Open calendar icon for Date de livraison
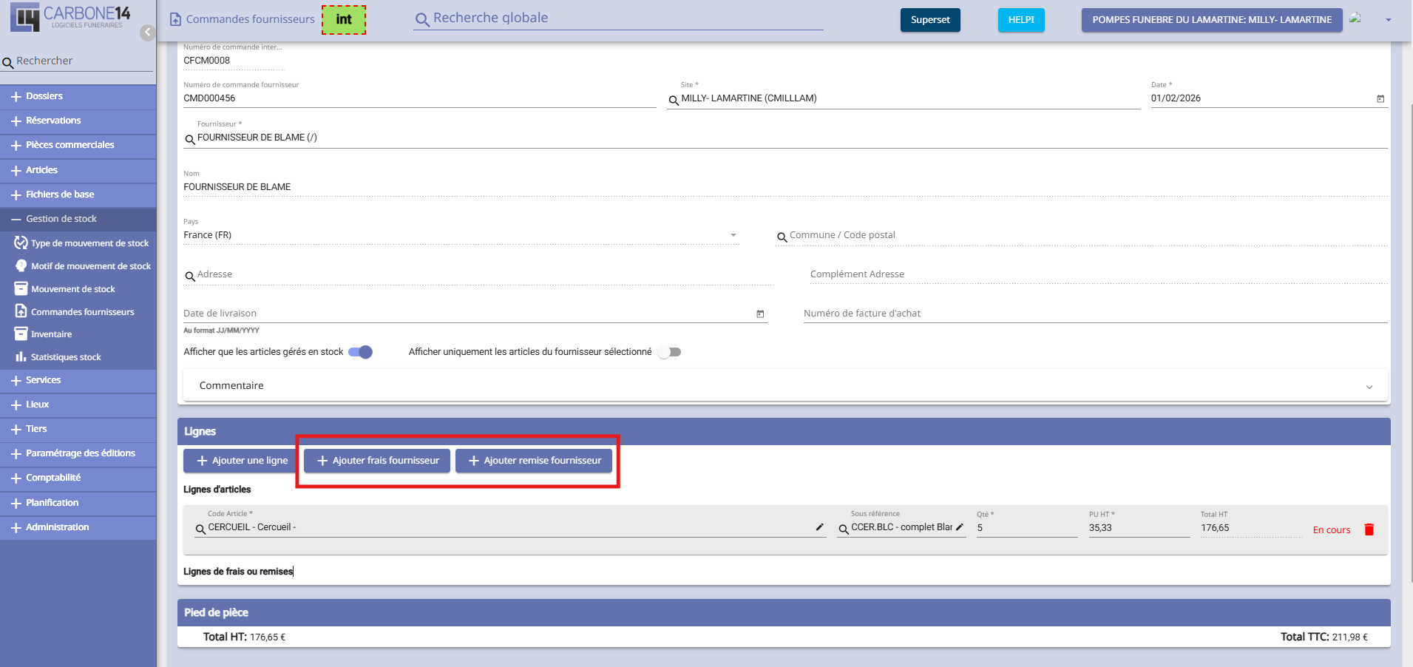Screen dimensions: 1413x667 [760, 314]
